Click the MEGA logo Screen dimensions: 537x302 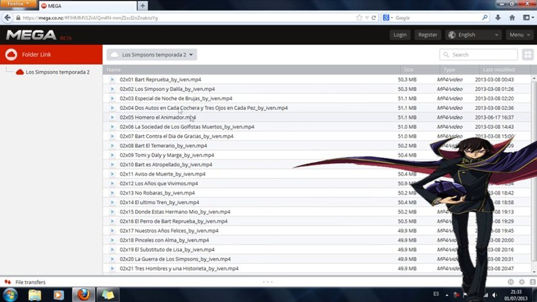31,35
